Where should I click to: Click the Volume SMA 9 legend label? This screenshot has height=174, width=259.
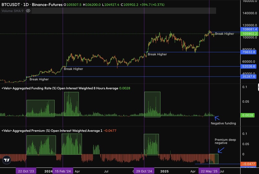pos(12,11)
